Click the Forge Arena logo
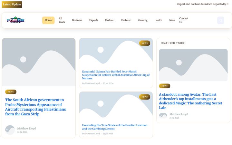The height and width of the screenshot is (145, 232). (x=15, y=20)
